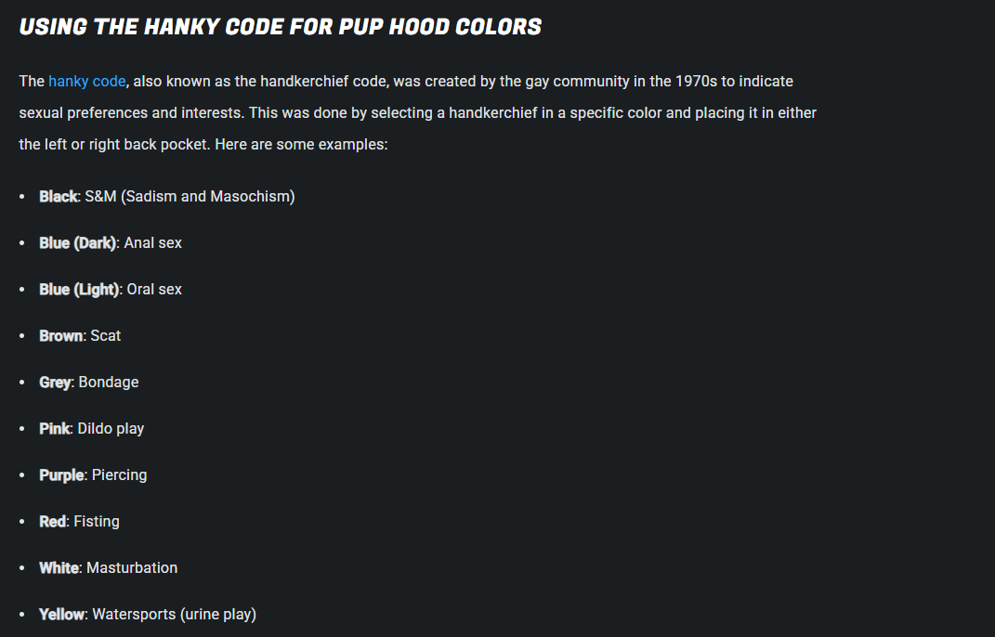Screen dimensions: 995x637
Task: Click the Pink list item label
Action: click(x=55, y=429)
